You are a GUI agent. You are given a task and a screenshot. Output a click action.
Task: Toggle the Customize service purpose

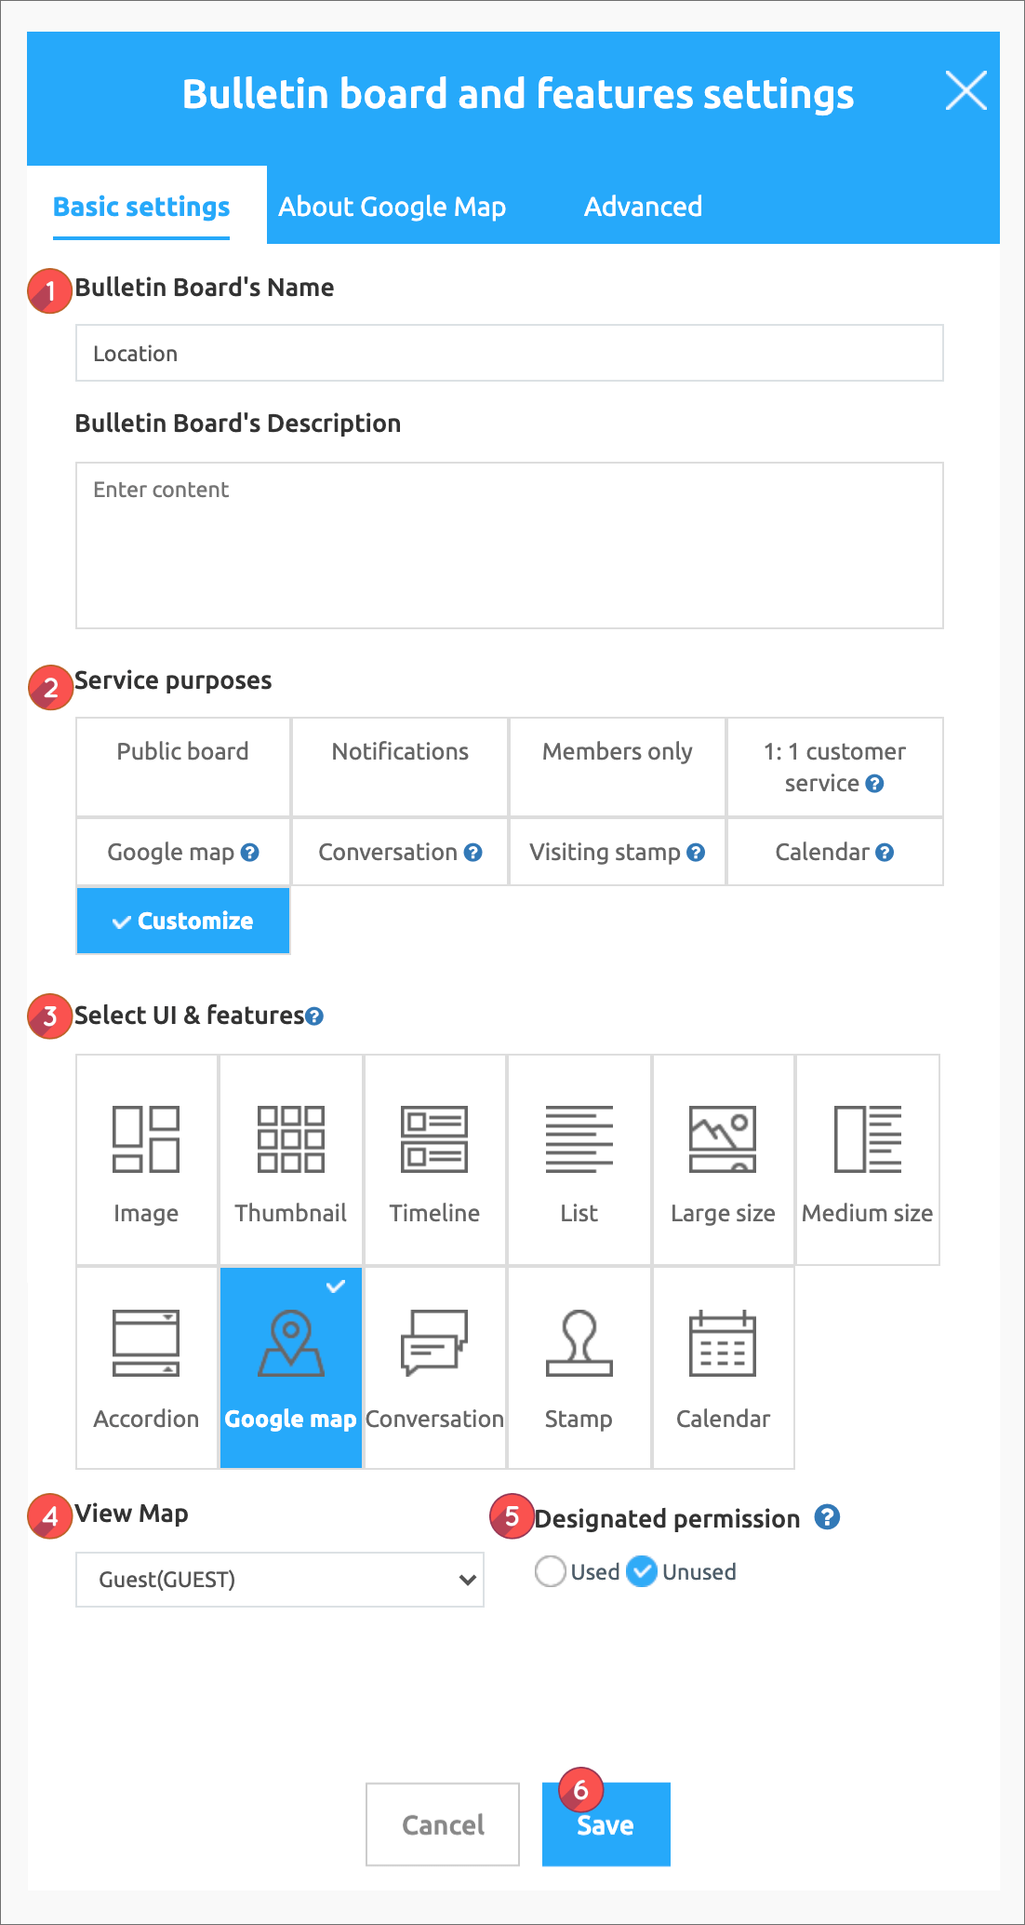183,921
